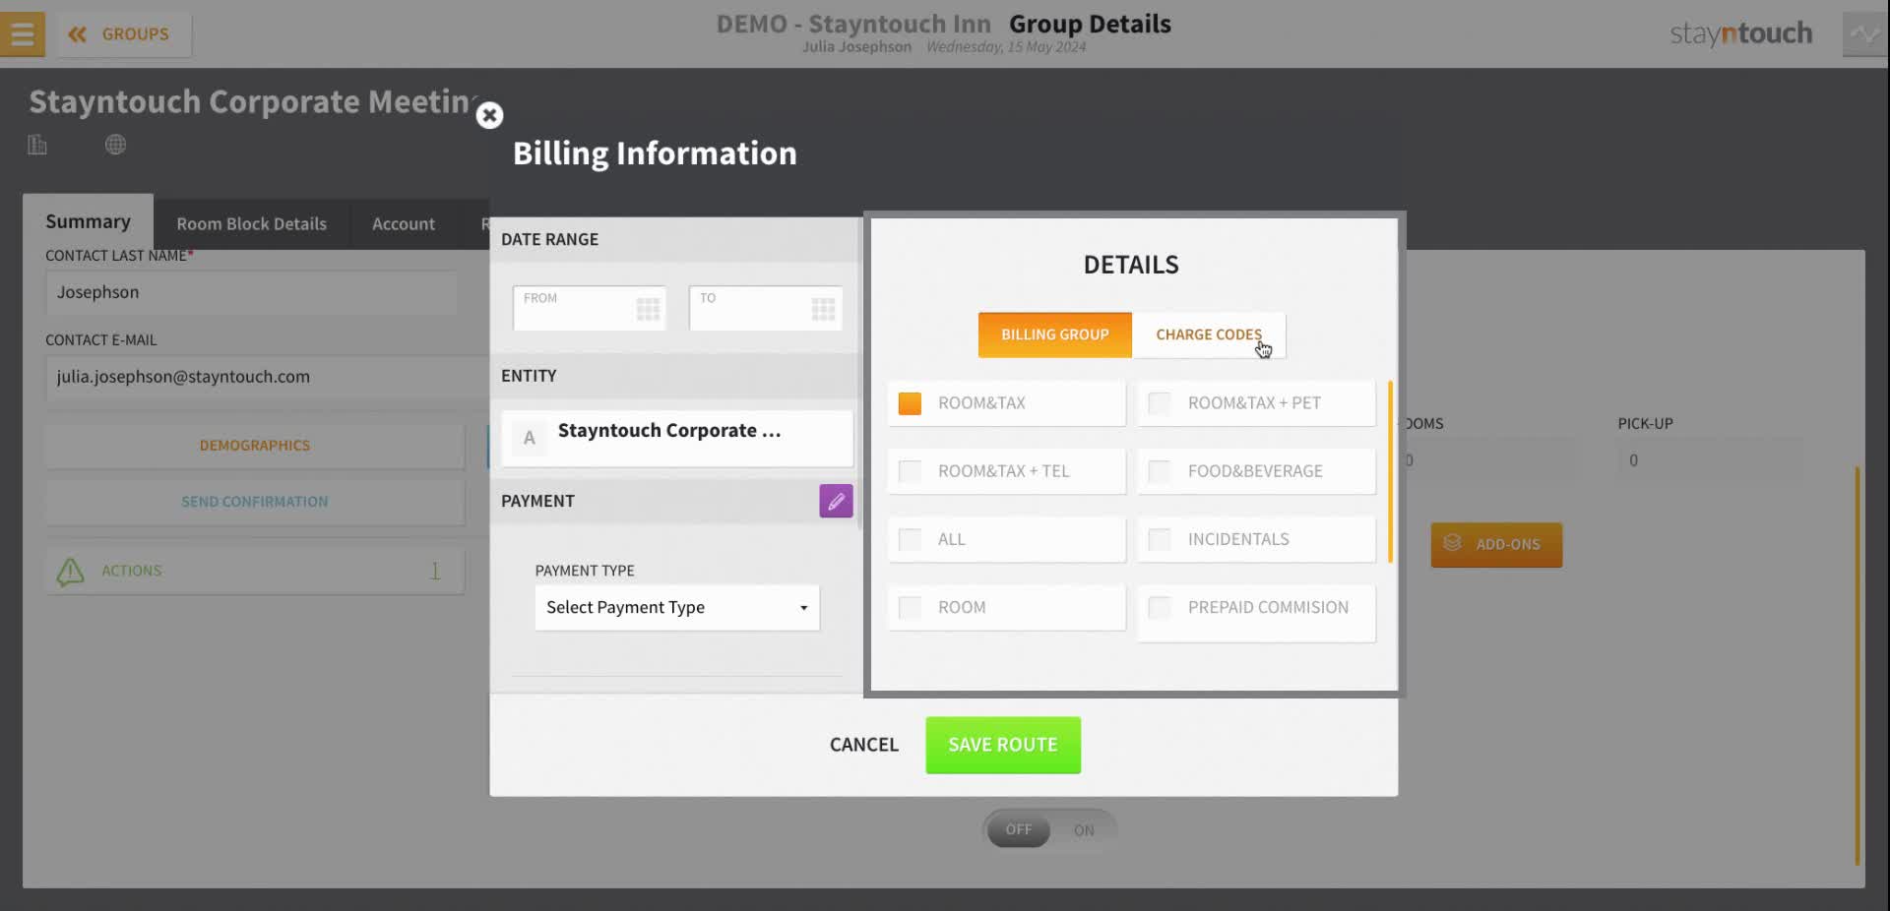Image resolution: width=1890 pixels, height=911 pixels.
Task: Click SAVE ROUTE button
Action: 1003,745
